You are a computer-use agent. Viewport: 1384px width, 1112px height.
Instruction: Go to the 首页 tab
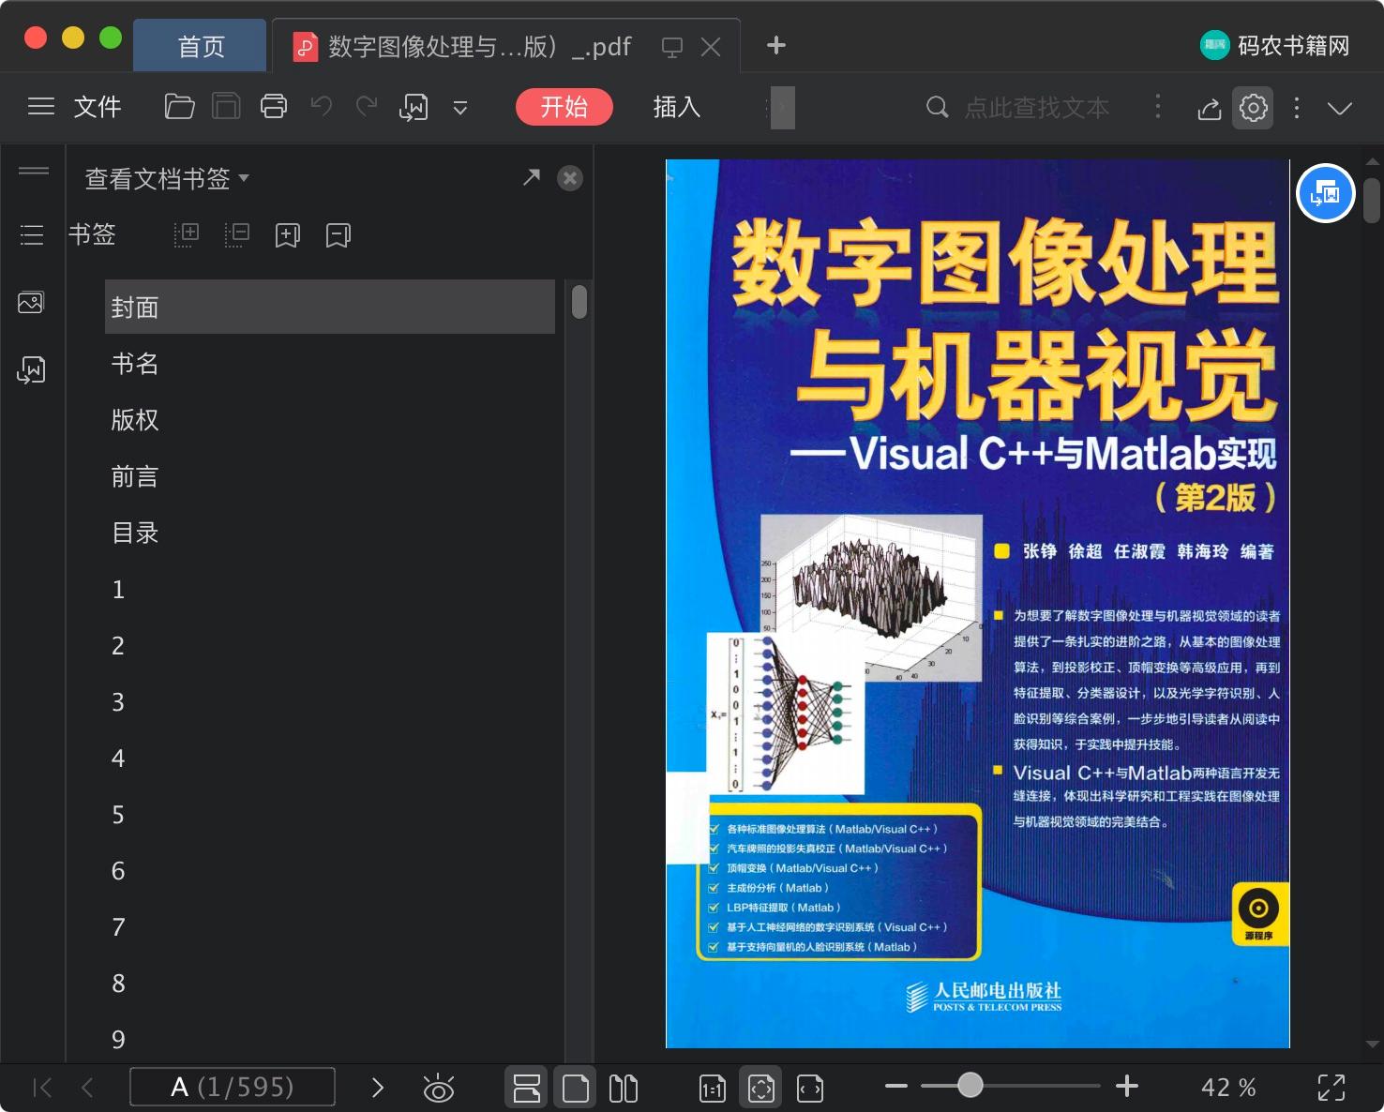pyautogui.click(x=201, y=46)
